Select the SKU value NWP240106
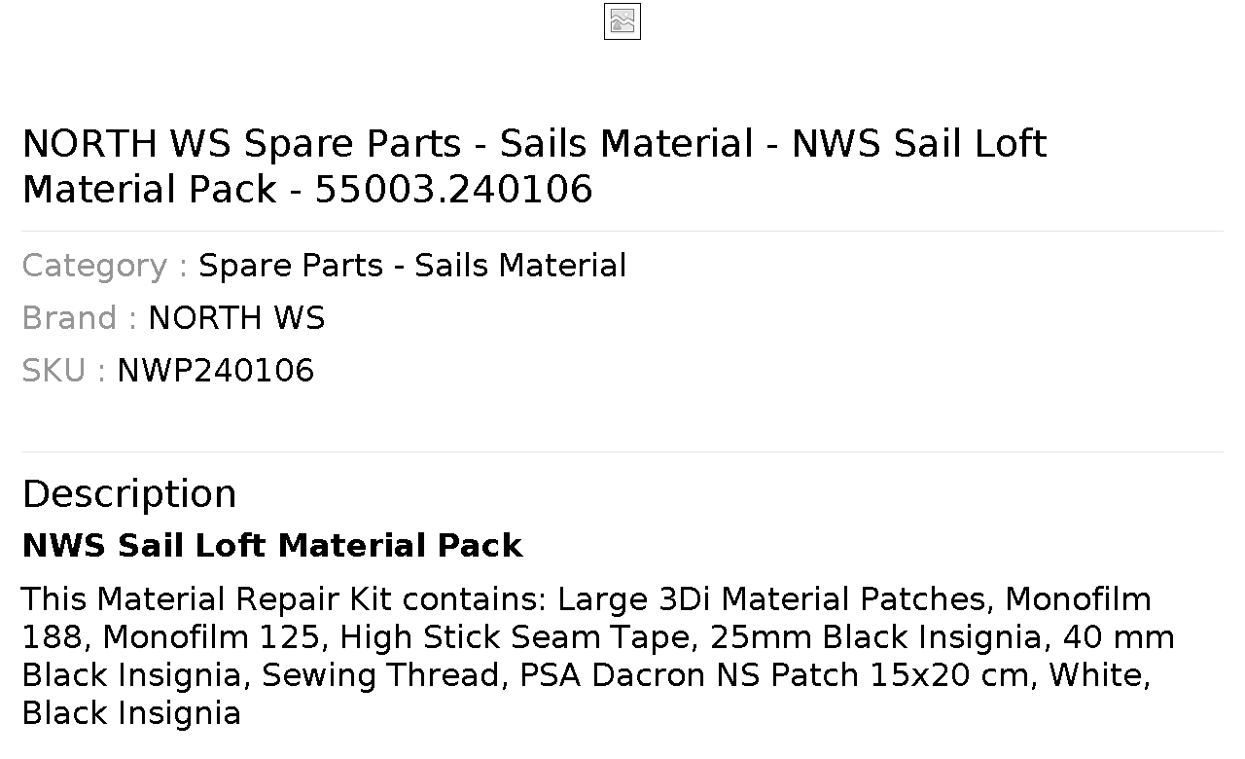The image size is (1245, 759). pos(216,371)
